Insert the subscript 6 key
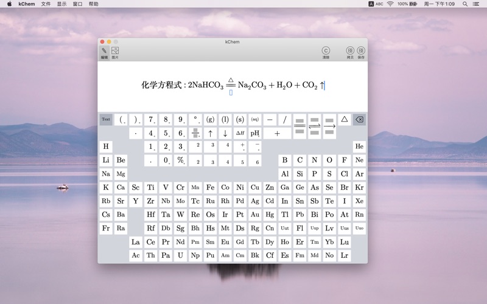 pyautogui.click(x=255, y=161)
